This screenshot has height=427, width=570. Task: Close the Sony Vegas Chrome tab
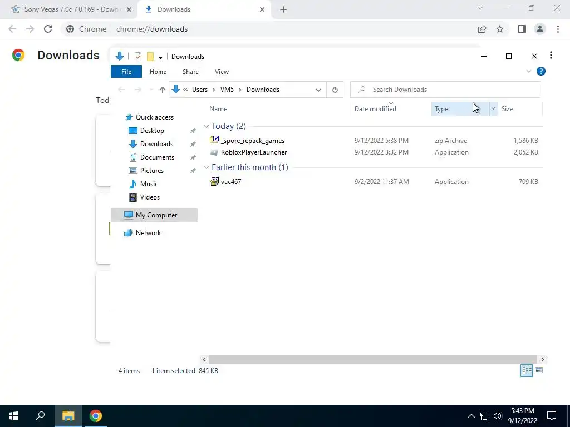point(129,9)
